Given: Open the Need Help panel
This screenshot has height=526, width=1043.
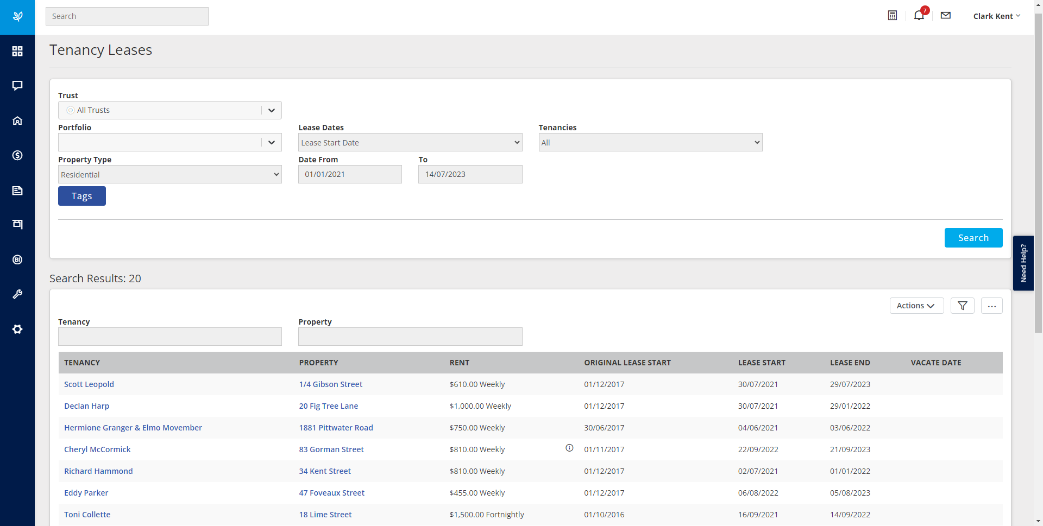Looking at the screenshot, I should click(1023, 263).
